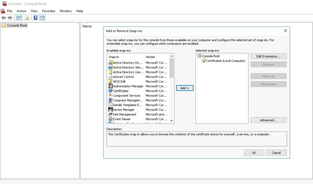Viewport: 313px width, 184px height.
Task: Click the Export List toolbar icon
Action: click(x=27, y=18)
